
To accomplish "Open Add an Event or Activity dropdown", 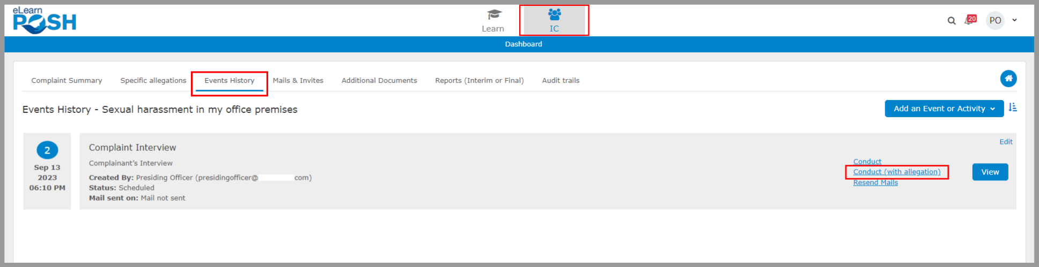I will [944, 109].
